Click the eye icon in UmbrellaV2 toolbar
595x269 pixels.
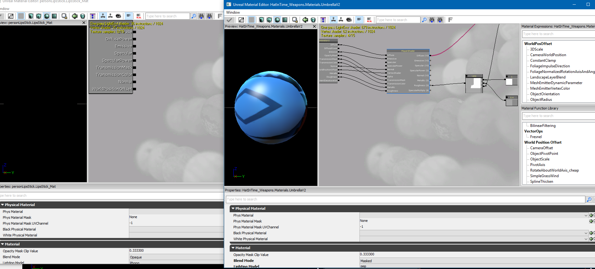click(349, 20)
